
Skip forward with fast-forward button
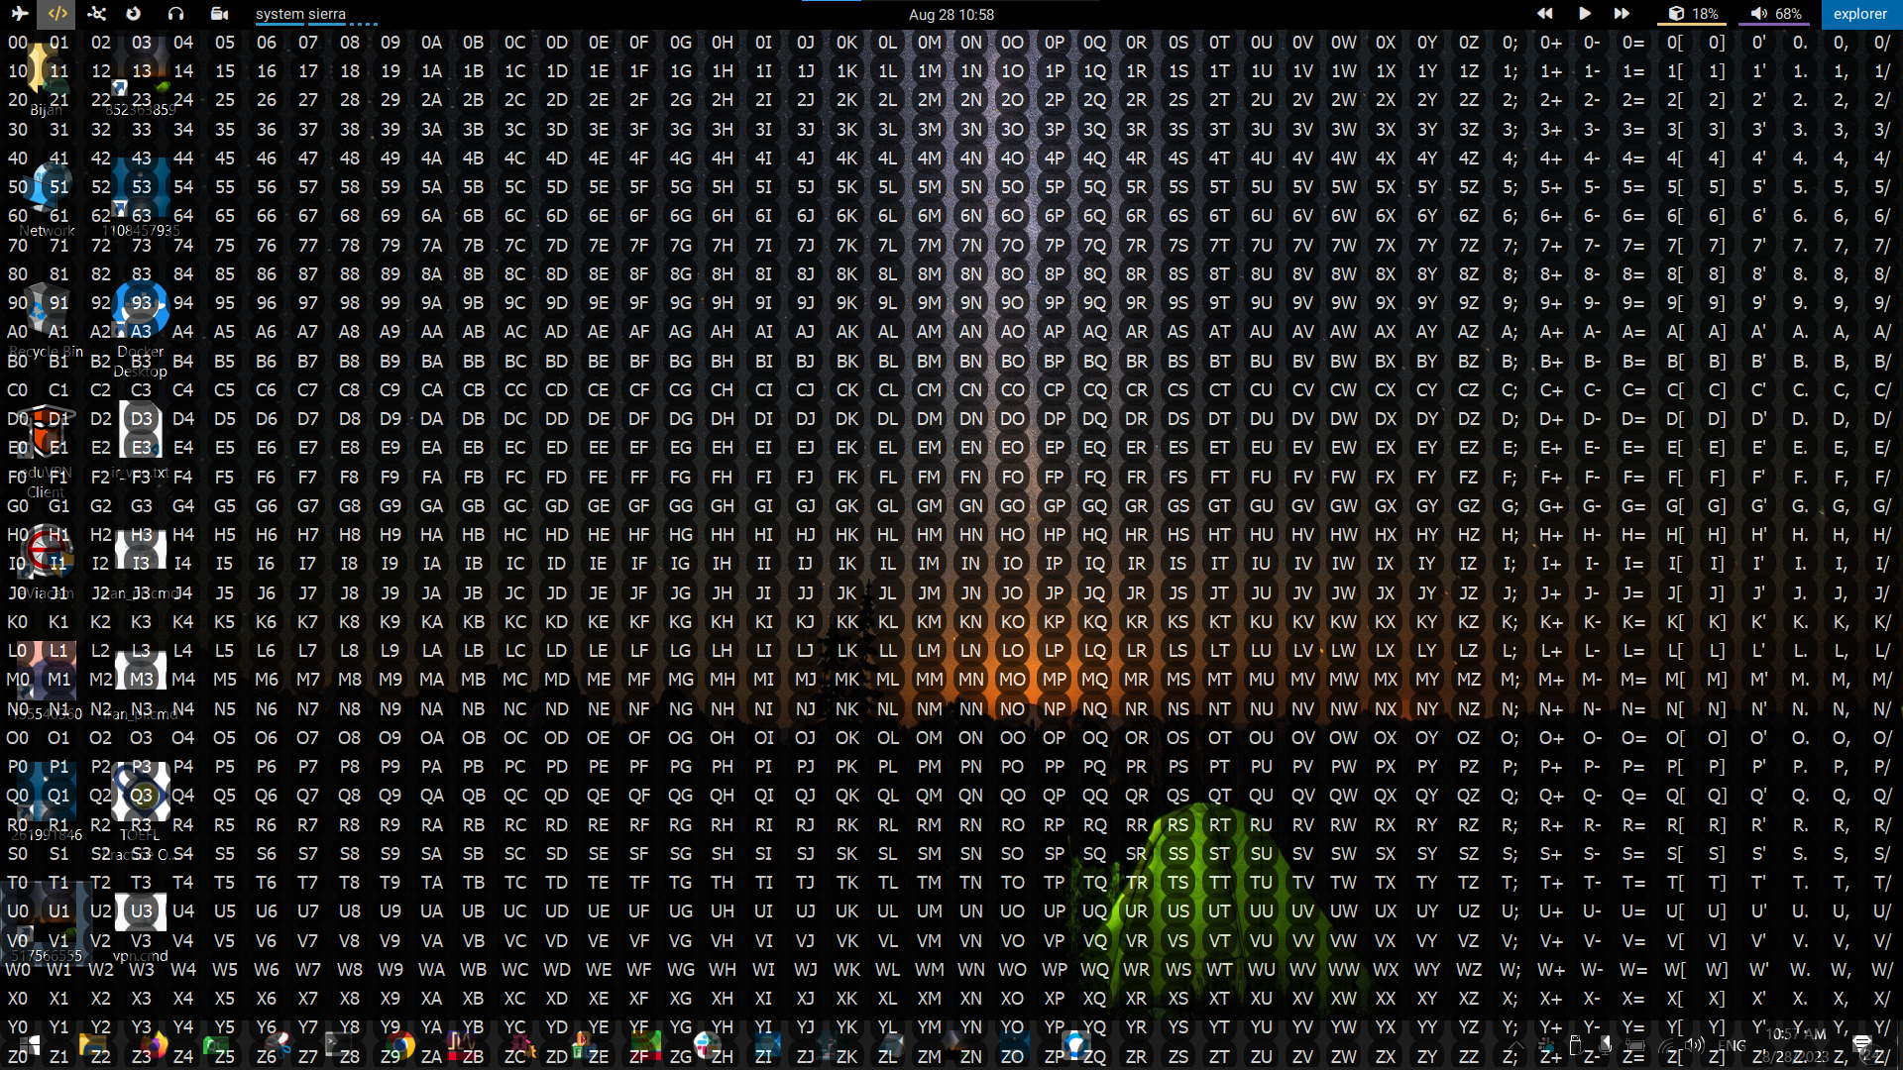click(1622, 14)
